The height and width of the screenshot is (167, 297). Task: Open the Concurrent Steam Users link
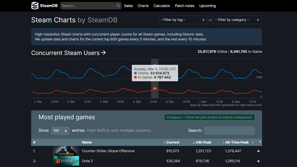tap(68, 53)
